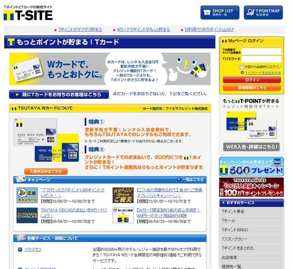Click the T-SITE logo

point(28,15)
